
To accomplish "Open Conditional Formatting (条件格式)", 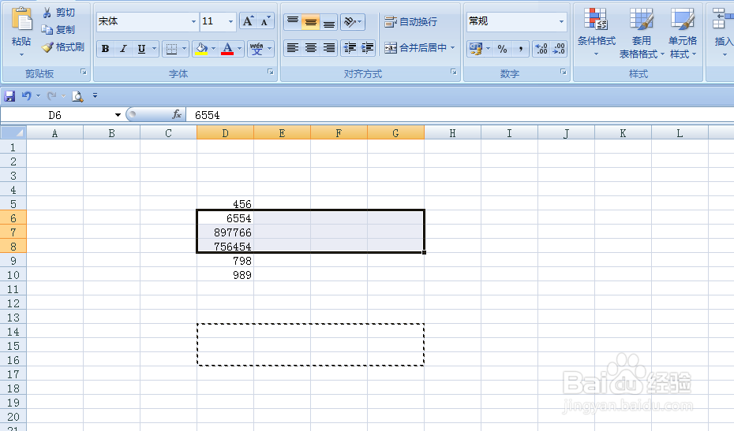I will (596, 32).
